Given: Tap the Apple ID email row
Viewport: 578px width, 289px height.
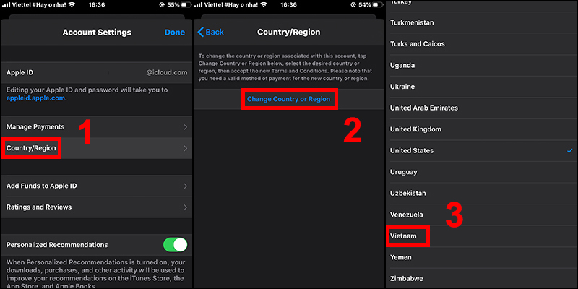Looking at the screenshot, I should point(96,73).
